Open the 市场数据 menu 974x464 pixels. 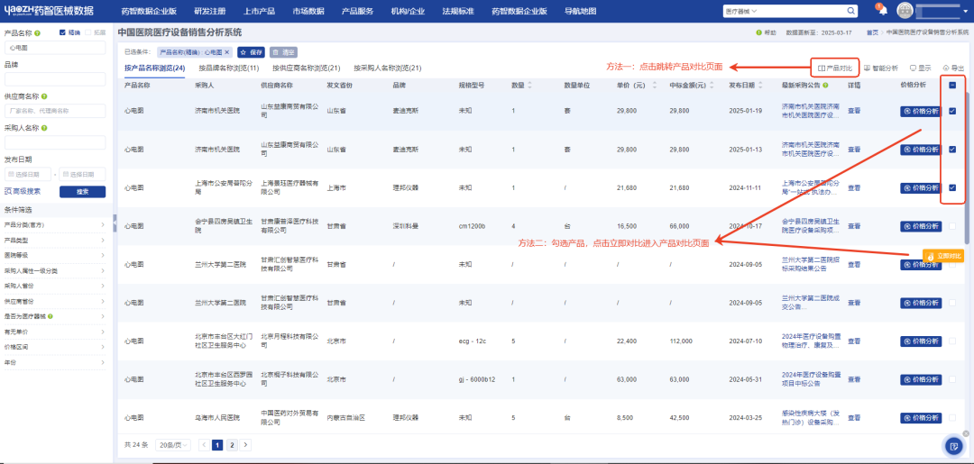pos(308,11)
